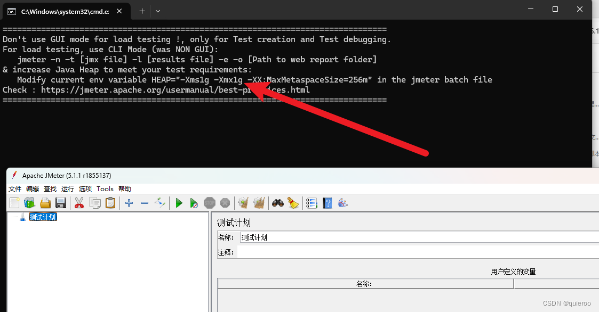Open the 文件 menu
This screenshot has width=599, height=312.
click(x=15, y=189)
